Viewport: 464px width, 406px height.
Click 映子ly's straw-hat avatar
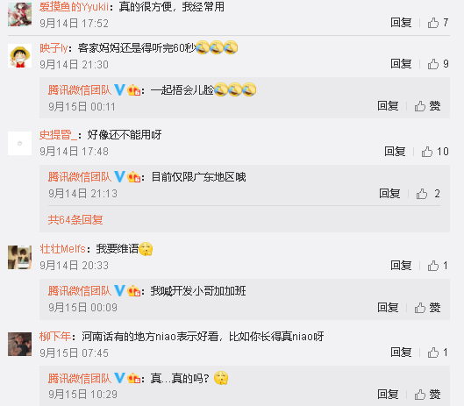coord(19,55)
